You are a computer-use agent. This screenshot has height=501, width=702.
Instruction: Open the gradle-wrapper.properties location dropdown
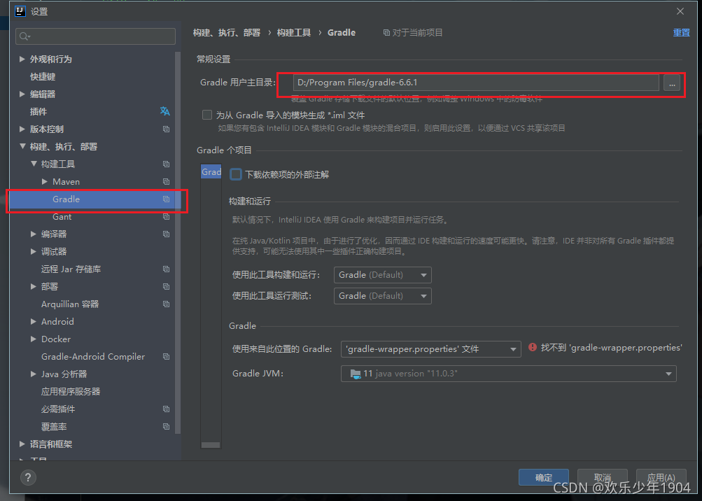(430, 349)
